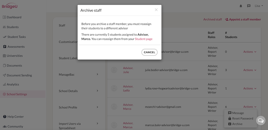Click the Assessments clipboard icon
The image size is (268, 130).
[x=5, y=46]
